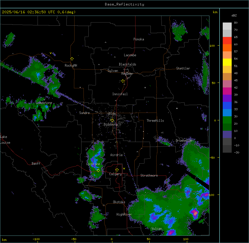Image resolution: width=249 pixels, height=243 pixels.
Task: Click the RockyMH label
Action: tap(71, 66)
